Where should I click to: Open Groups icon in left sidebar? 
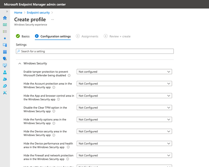5,79
